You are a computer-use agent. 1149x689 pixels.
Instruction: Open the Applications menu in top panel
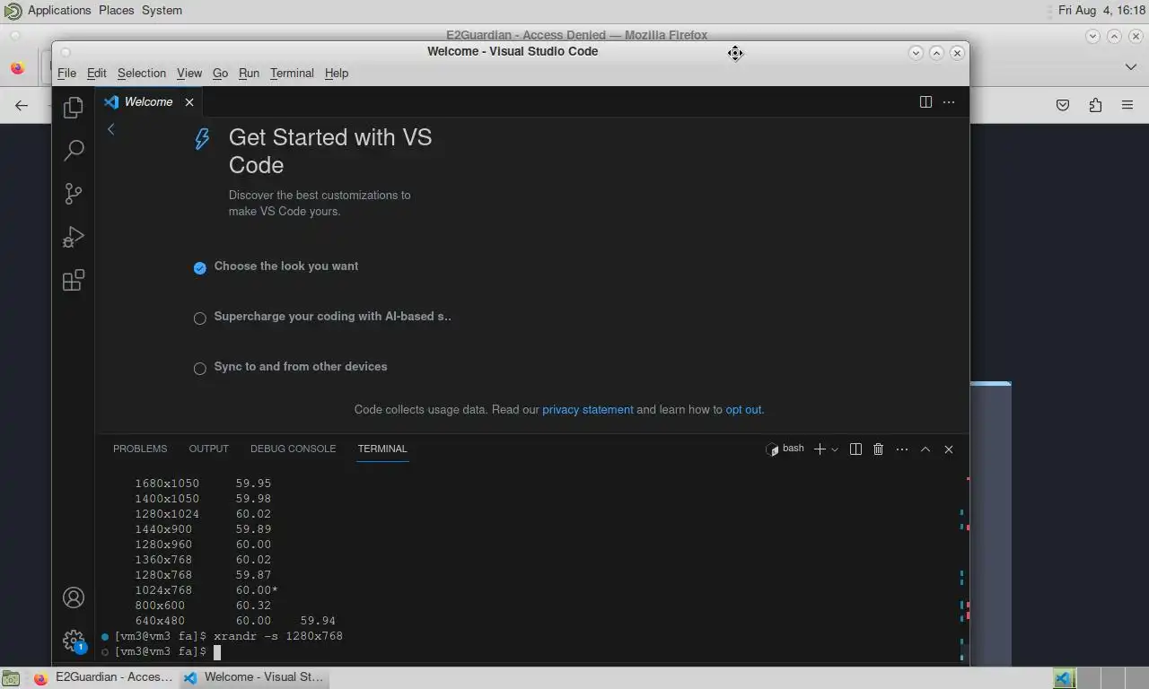(59, 11)
